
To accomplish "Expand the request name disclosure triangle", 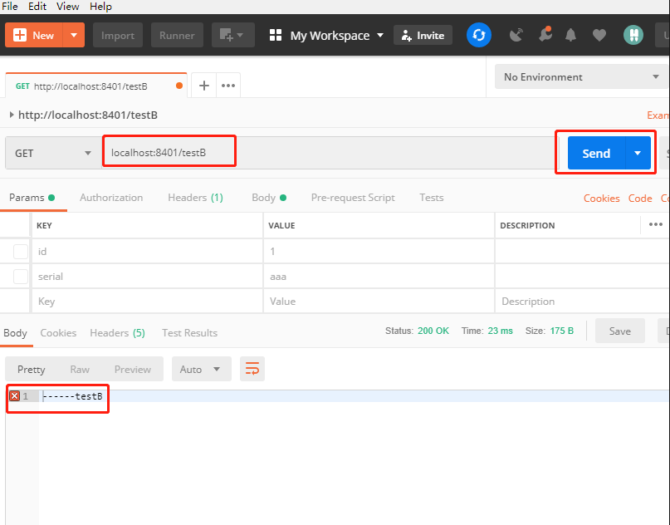I will tap(12, 115).
